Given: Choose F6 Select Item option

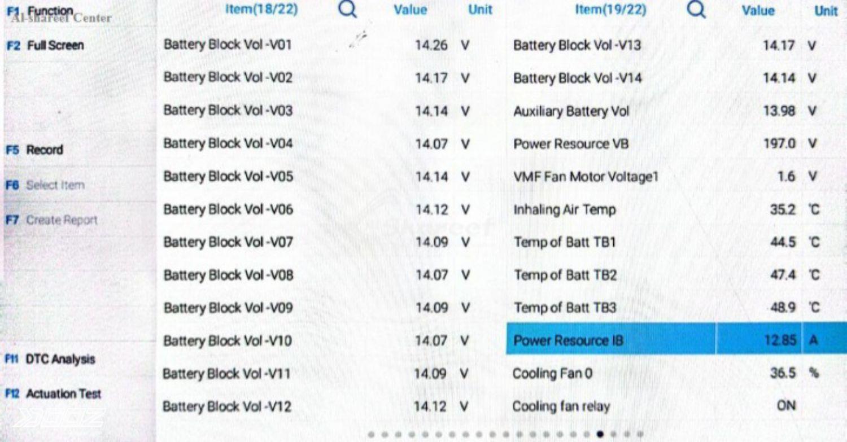Looking at the screenshot, I should coord(45,185).
